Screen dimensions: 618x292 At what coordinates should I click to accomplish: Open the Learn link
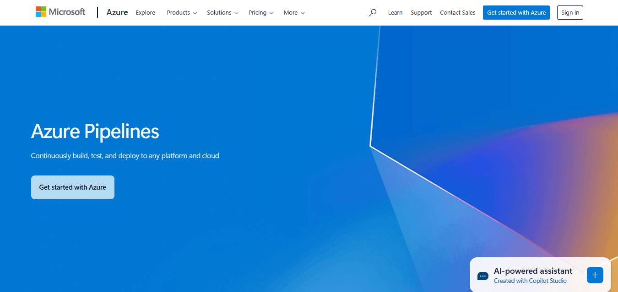tap(395, 13)
